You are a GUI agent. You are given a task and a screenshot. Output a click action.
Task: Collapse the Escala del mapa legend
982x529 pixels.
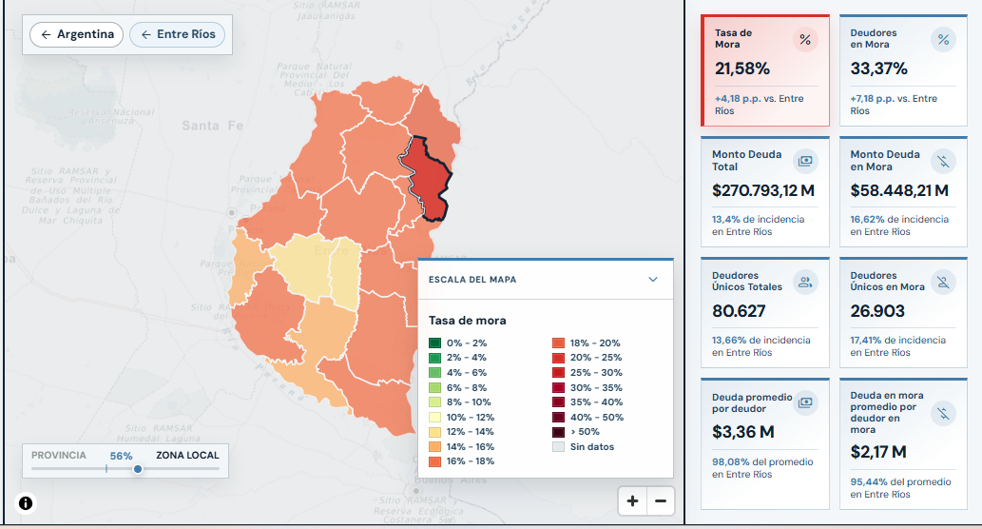point(652,280)
